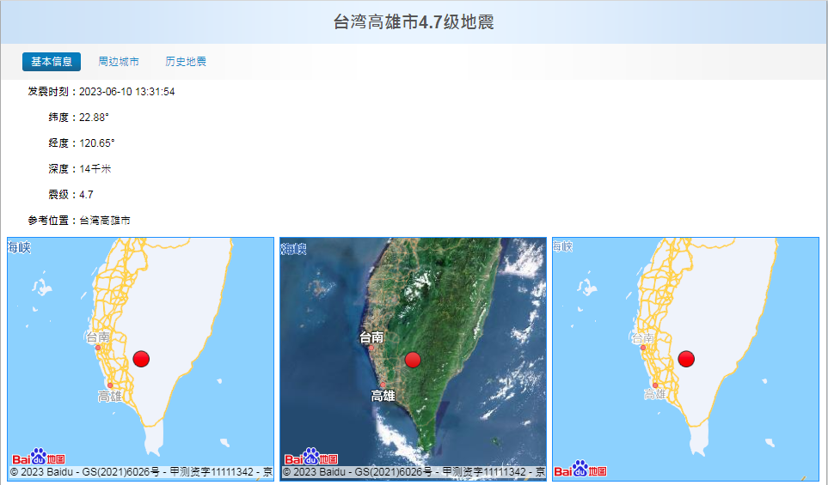Click red epicenter marker on left map
The image size is (828, 485).
pos(141,359)
